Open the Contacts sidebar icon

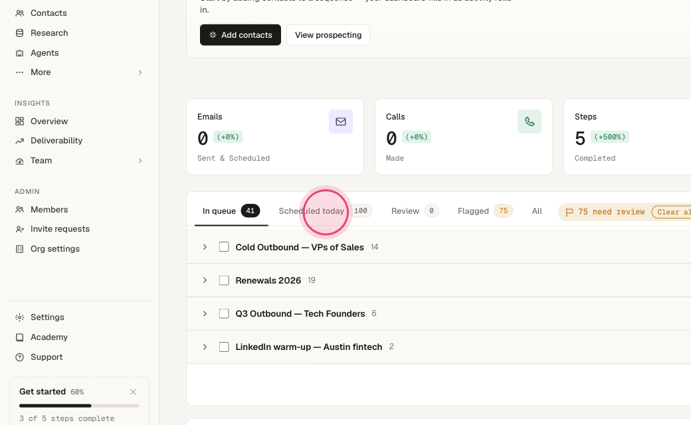pos(19,13)
